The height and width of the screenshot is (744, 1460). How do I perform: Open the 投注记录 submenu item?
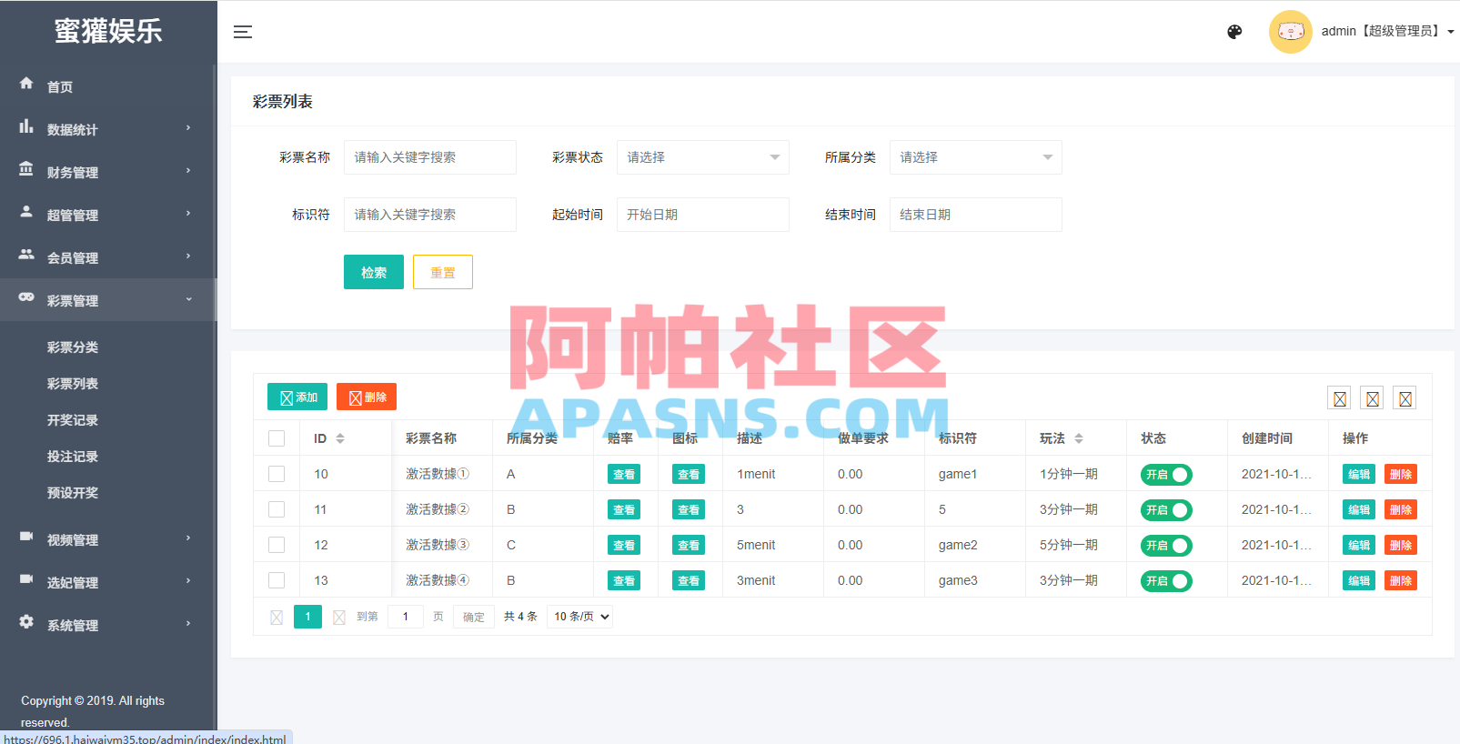73,457
